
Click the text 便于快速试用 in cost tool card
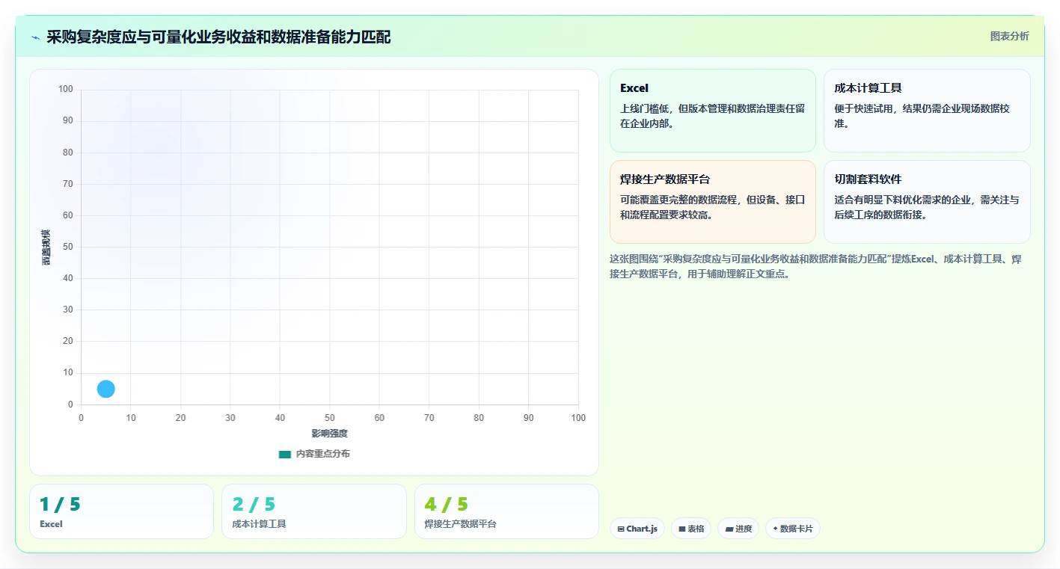click(864, 108)
